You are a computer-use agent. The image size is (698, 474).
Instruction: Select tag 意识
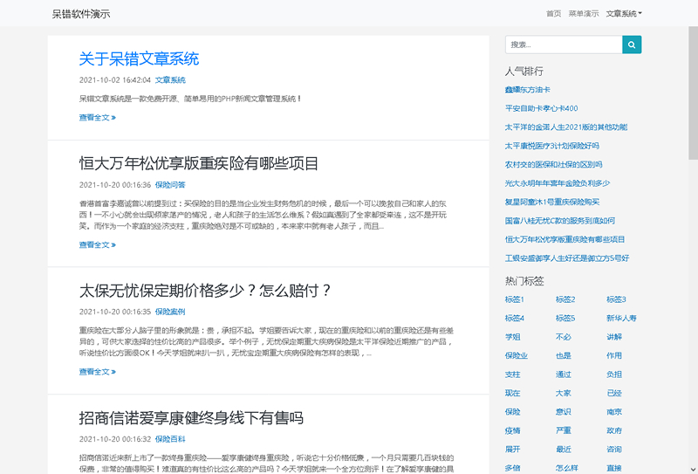pyautogui.click(x=564, y=412)
